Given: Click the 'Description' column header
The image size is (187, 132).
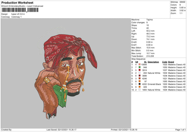Looking at the screenshot, I should [x=153, y=62].
